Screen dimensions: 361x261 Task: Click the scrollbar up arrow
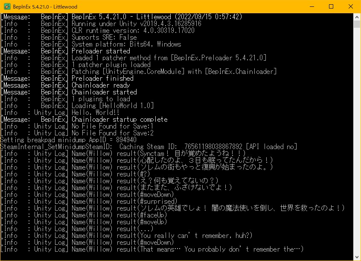357,17
